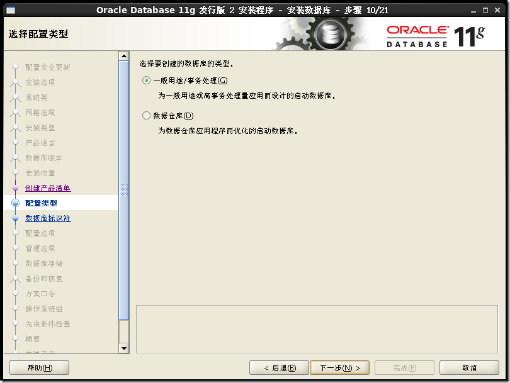Click description 为一般用途或高事务处理量应用而设计的启动数据库
510x383 pixels.
pos(247,96)
